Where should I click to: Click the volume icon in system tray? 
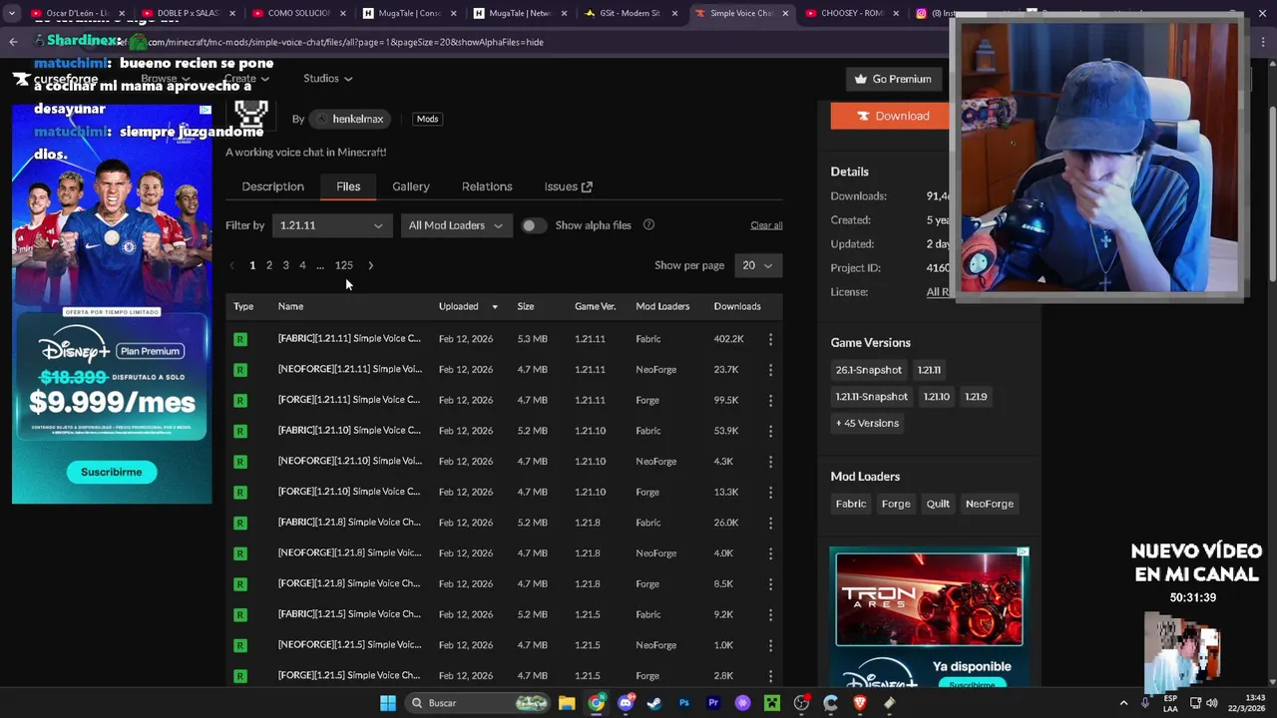1212,703
